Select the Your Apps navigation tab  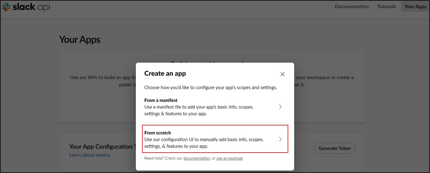pyautogui.click(x=415, y=6)
